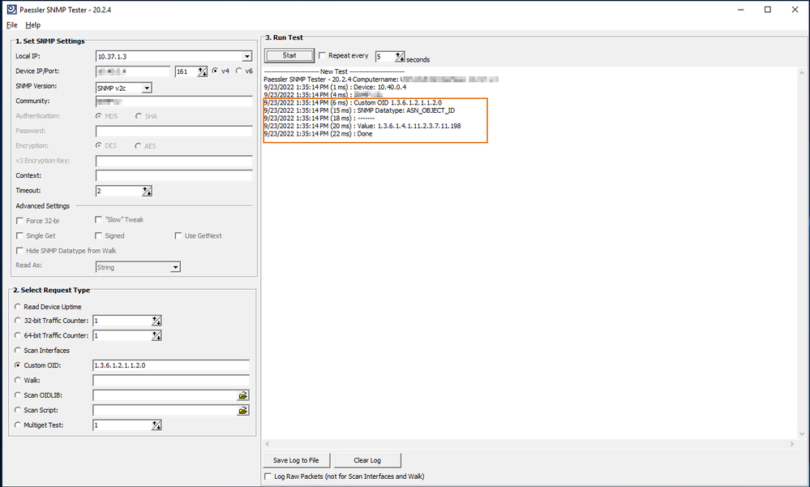
Task: Click the Scan OIDLIB folder browse icon
Action: coord(242,395)
